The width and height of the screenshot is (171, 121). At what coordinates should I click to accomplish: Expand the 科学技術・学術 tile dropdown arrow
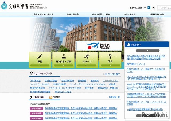click(x=63, y=65)
